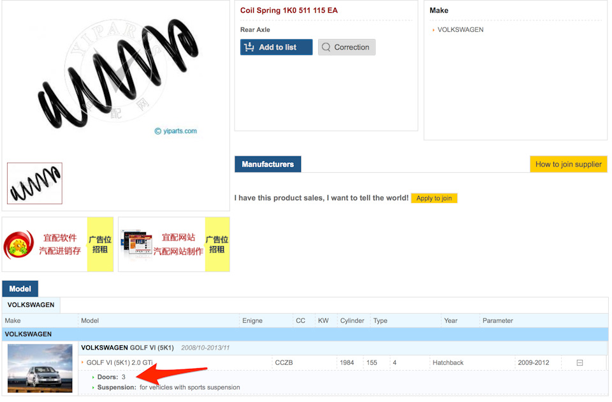Screen dimensions: 612x402
Task: Click the Hatchback type cell
Action: tap(448, 362)
